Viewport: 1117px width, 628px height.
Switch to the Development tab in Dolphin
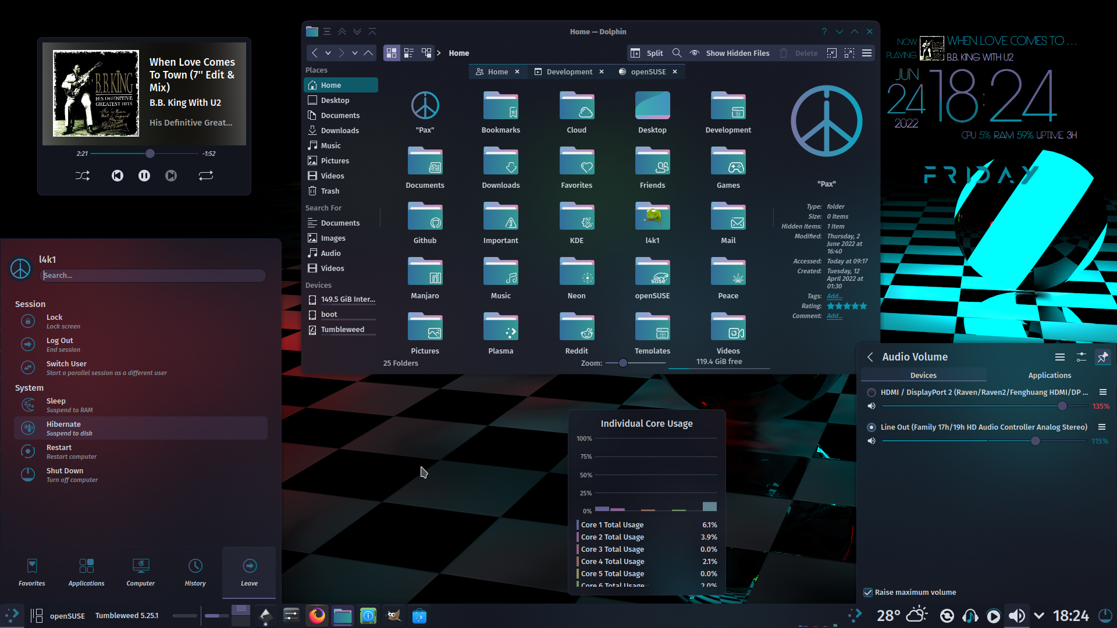coord(570,72)
